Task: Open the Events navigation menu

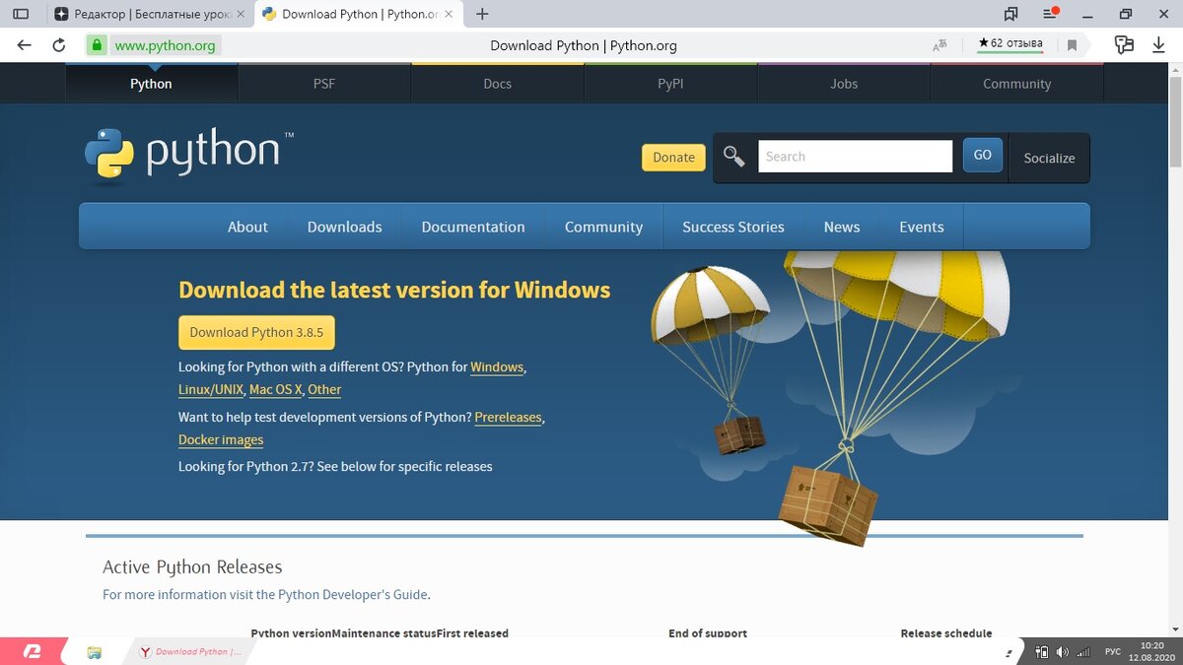Action: click(922, 227)
